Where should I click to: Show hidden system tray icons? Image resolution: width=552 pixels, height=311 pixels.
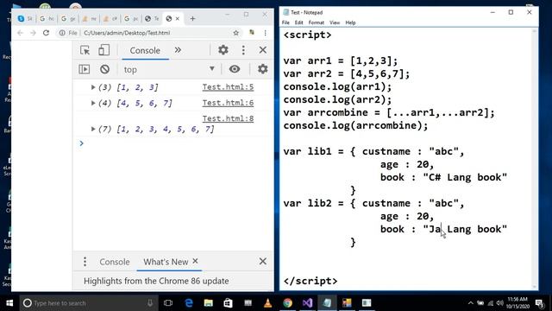point(471,303)
